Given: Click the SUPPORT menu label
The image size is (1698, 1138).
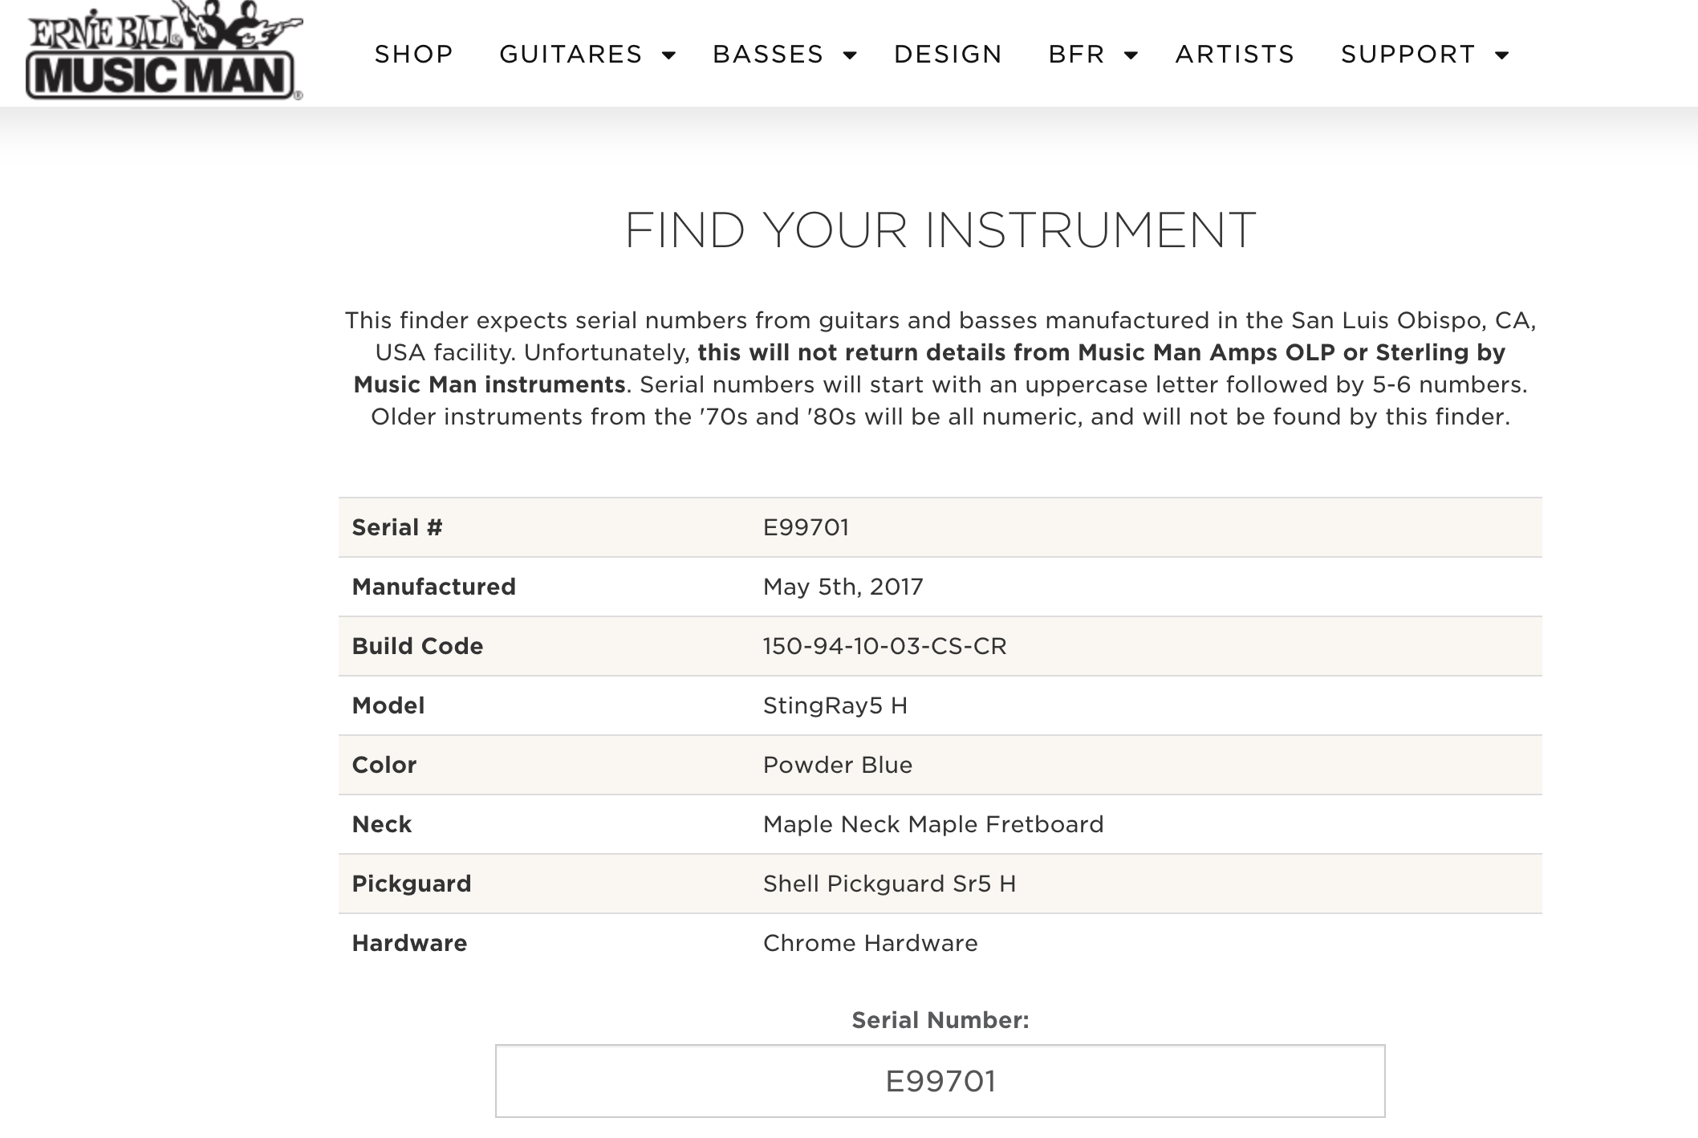Looking at the screenshot, I should click(x=1408, y=55).
